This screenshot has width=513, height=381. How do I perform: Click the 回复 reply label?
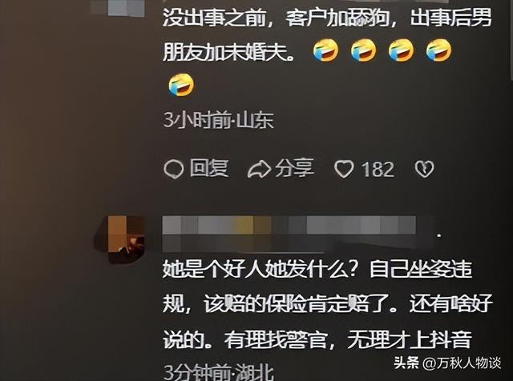pyautogui.click(x=208, y=168)
